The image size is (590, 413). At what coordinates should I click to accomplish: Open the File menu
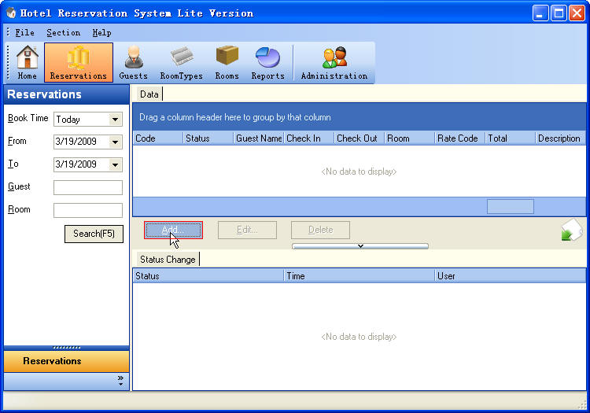pyautogui.click(x=24, y=33)
